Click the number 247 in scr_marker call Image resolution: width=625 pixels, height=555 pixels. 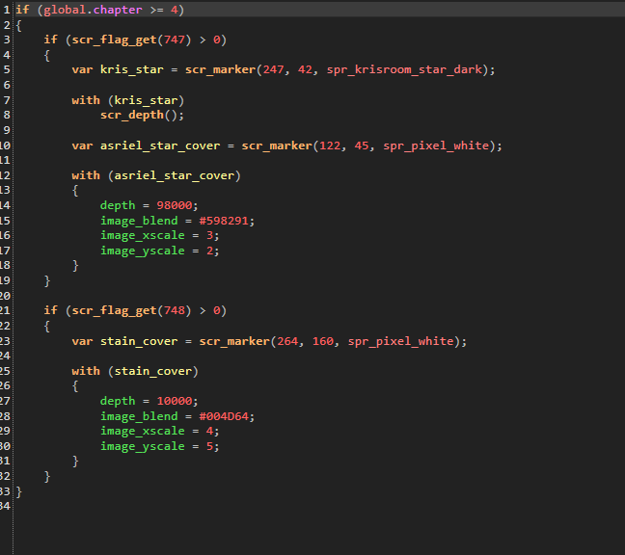pyautogui.click(x=273, y=69)
